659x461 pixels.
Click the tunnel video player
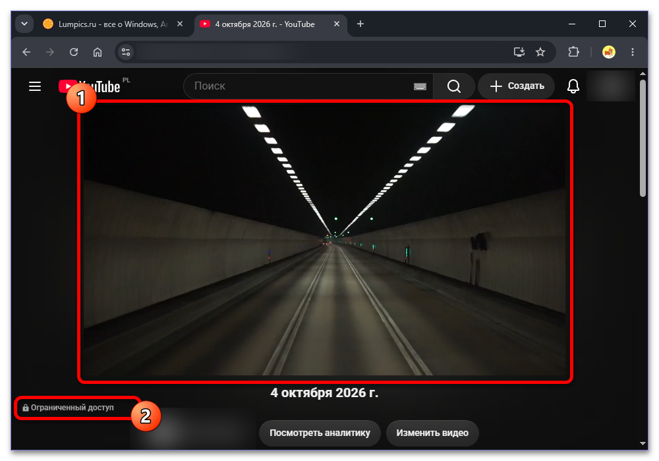325,241
